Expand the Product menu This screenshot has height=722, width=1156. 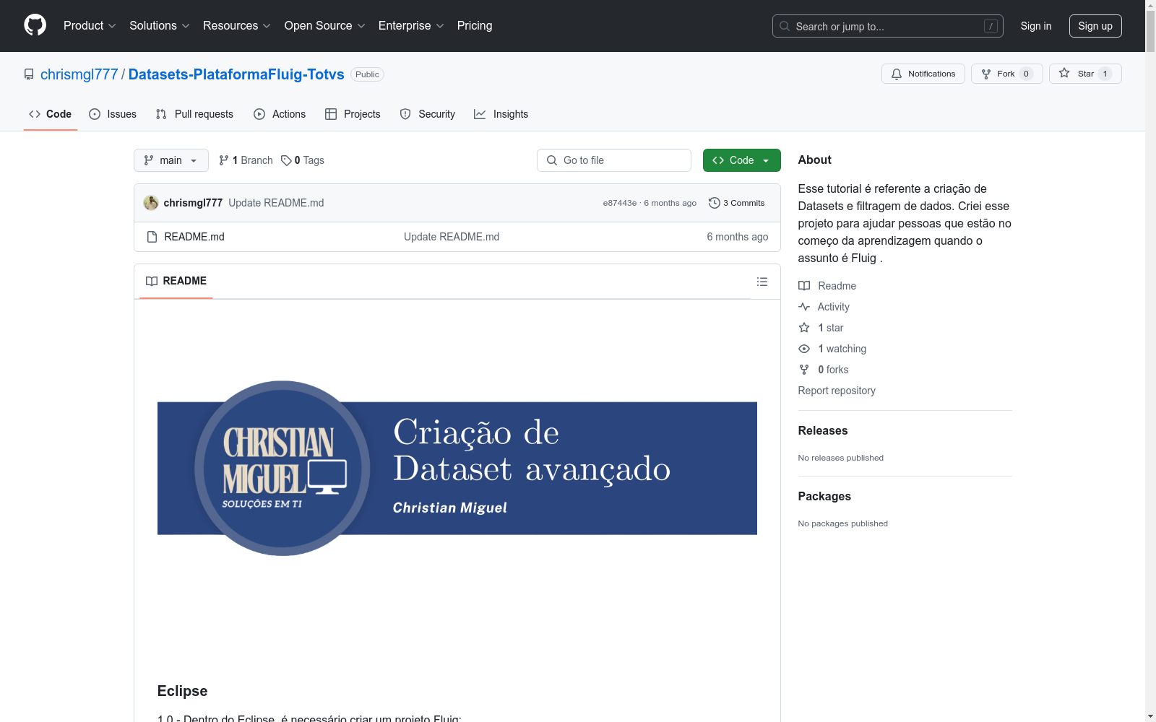pos(90,26)
